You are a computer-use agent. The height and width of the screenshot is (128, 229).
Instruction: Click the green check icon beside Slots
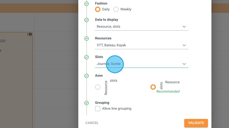(87, 57)
